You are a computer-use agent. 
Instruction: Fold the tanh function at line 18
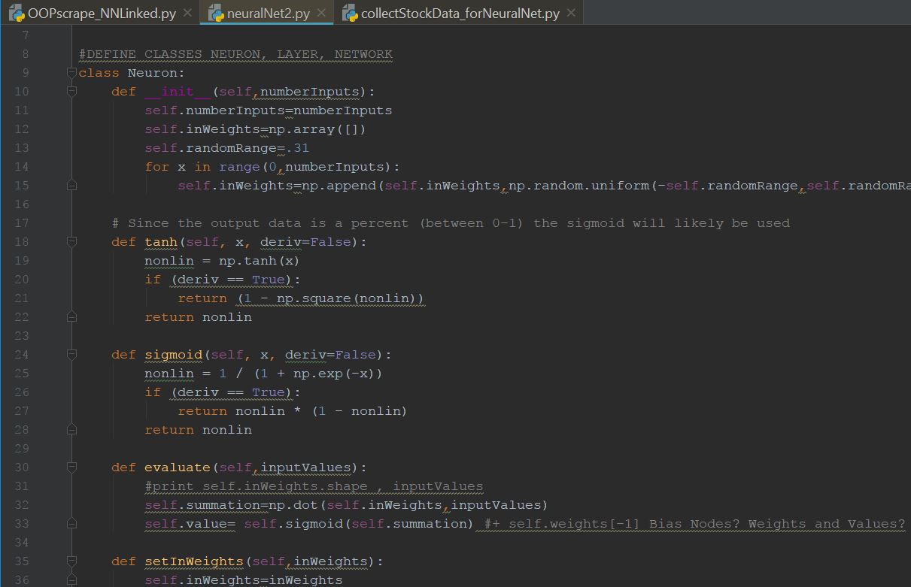(71, 242)
